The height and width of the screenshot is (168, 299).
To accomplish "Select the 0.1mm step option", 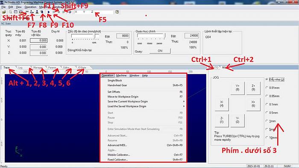I will point(267,104).
